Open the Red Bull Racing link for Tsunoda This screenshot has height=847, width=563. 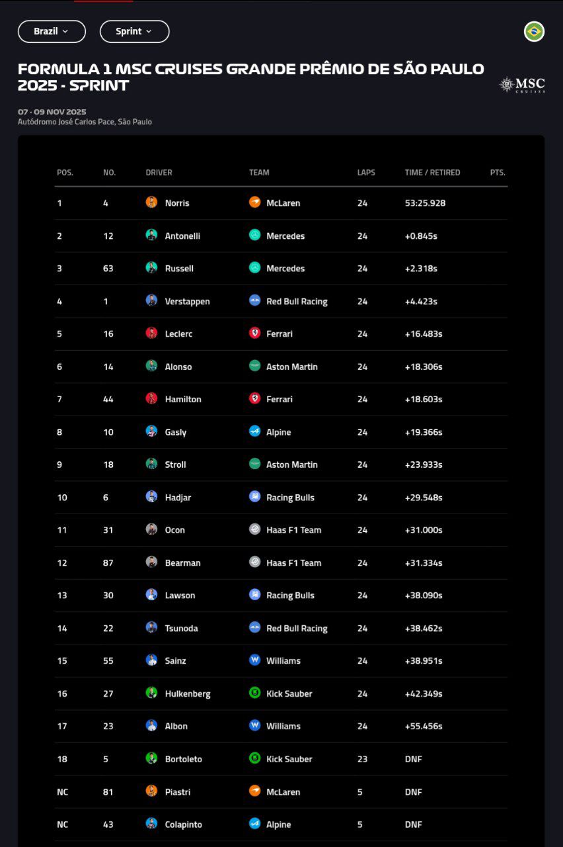click(297, 629)
